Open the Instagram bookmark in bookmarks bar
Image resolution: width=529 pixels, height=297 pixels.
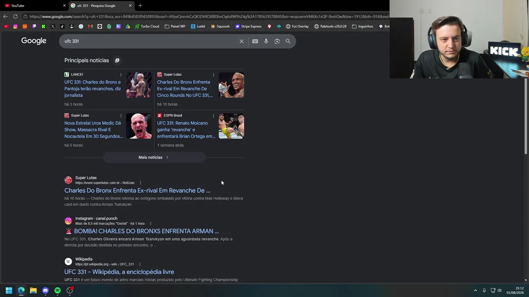(x=15, y=26)
